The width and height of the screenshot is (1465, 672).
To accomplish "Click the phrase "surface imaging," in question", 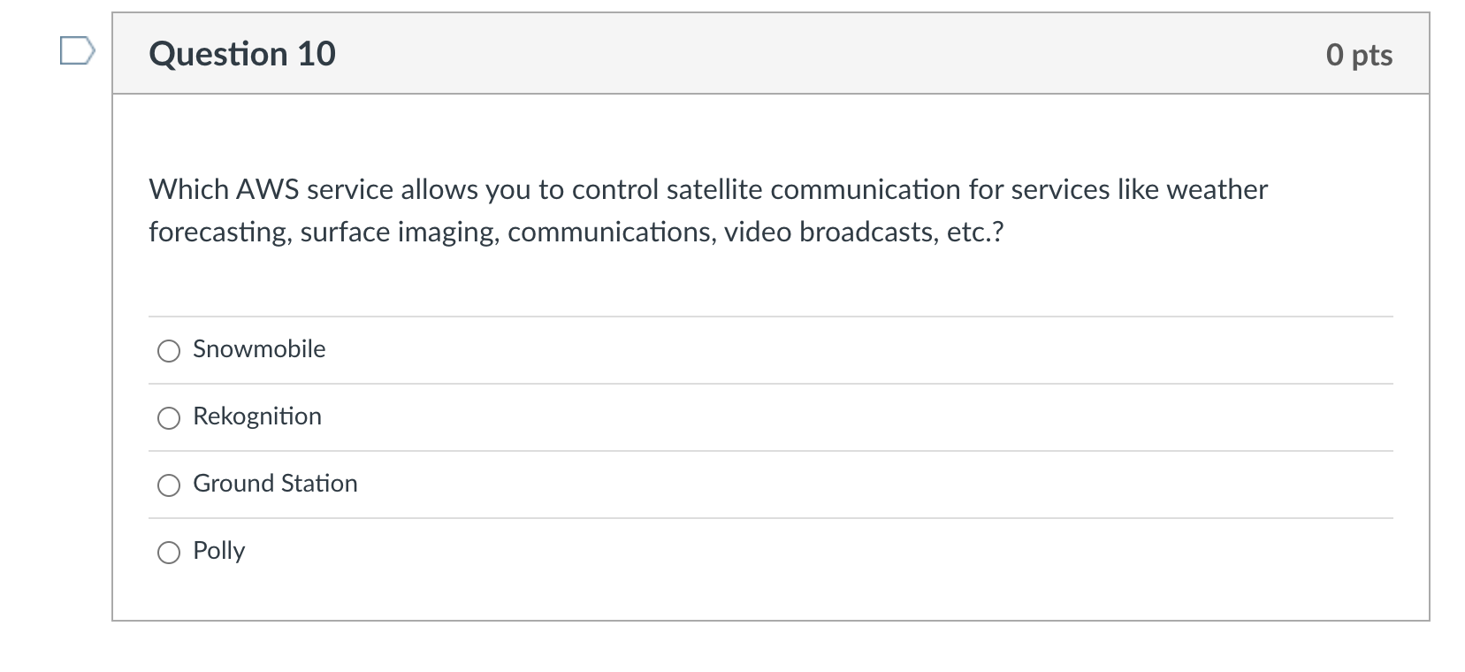I will pos(400,233).
